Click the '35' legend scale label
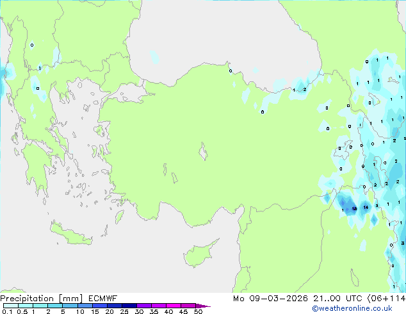Image resolution: width=406 pixels, height=314 pixels. pos(154,311)
